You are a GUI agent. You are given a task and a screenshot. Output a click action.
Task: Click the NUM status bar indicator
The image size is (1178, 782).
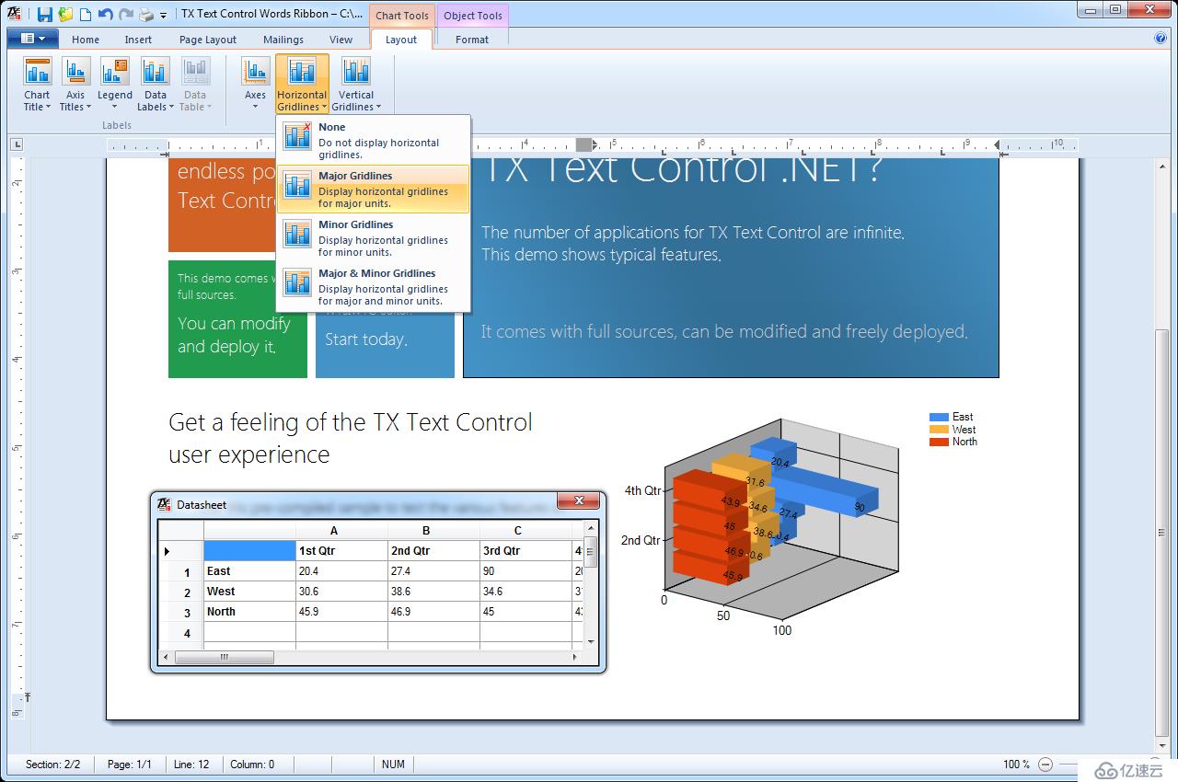coord(393,765)
